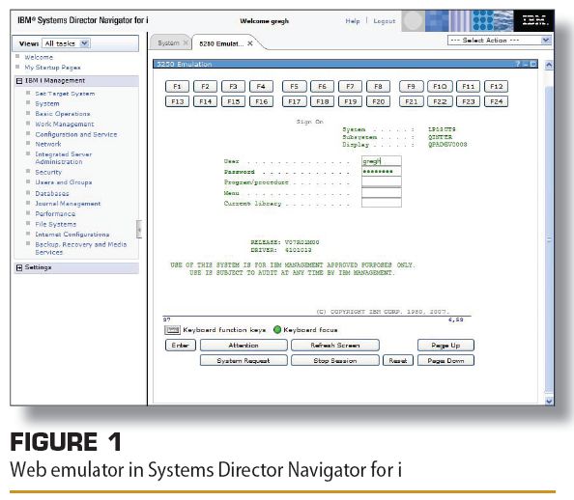
Task: Click the Enter button below the emulator
Action: (x=181, y=346)
